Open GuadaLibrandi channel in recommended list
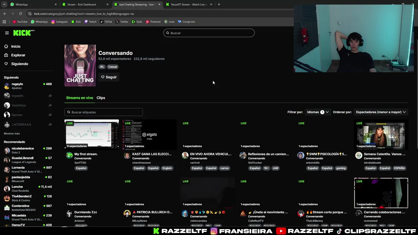This screenshot has width=418, height=235. click(x=28, y=160)
